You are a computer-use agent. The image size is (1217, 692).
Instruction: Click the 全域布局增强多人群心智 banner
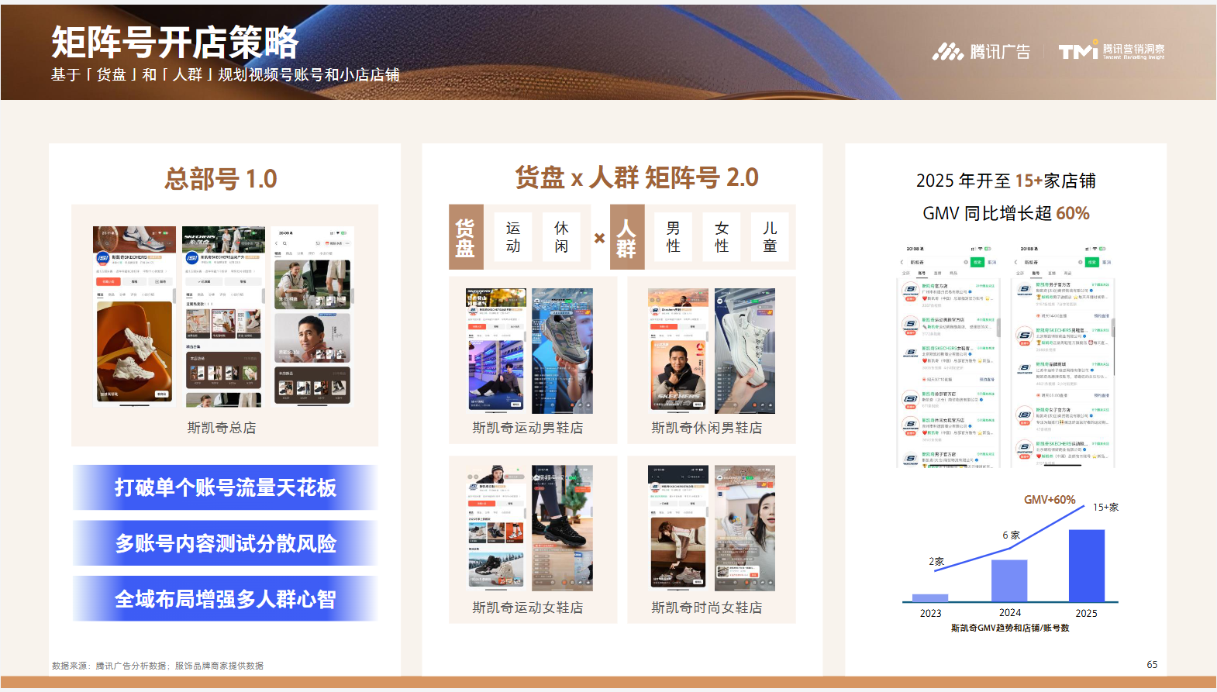tap(225, 599)
